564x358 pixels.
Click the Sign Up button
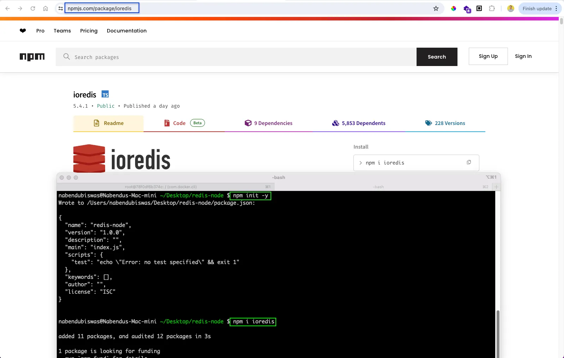click(x=488, y=56)
